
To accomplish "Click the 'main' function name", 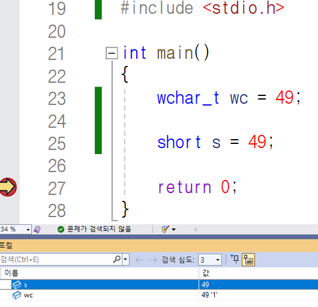I will click(x=175, y=53).
